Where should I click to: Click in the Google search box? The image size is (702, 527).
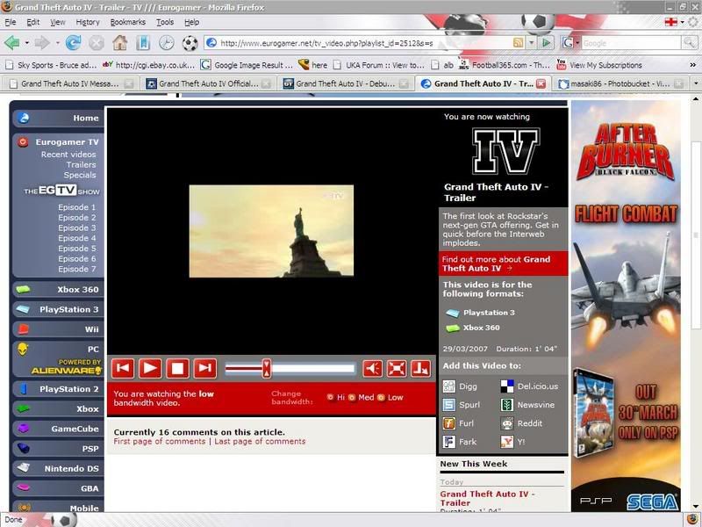click(x=631, y=43)
